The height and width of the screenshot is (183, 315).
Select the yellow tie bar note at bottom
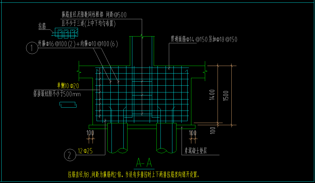(134, 175)
